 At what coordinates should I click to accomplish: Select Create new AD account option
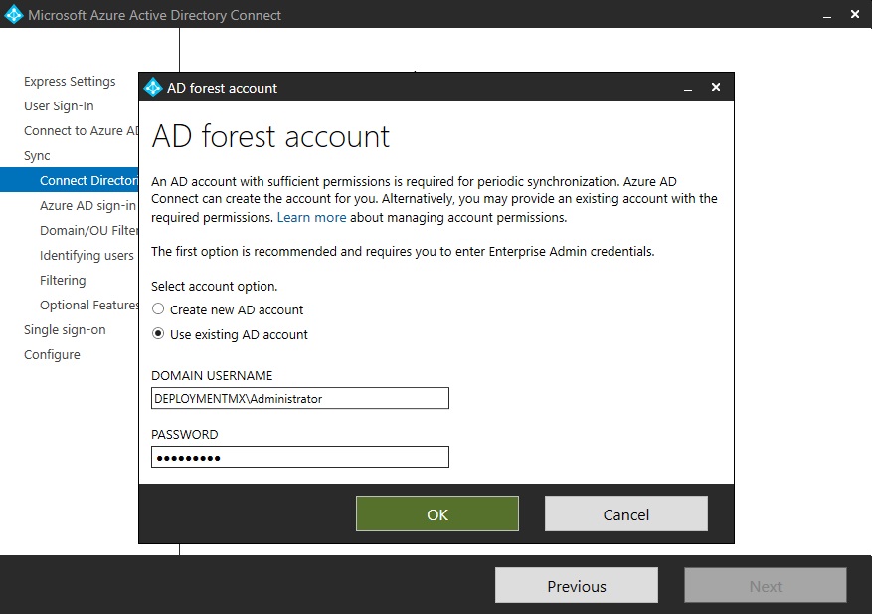pos(158,309)
